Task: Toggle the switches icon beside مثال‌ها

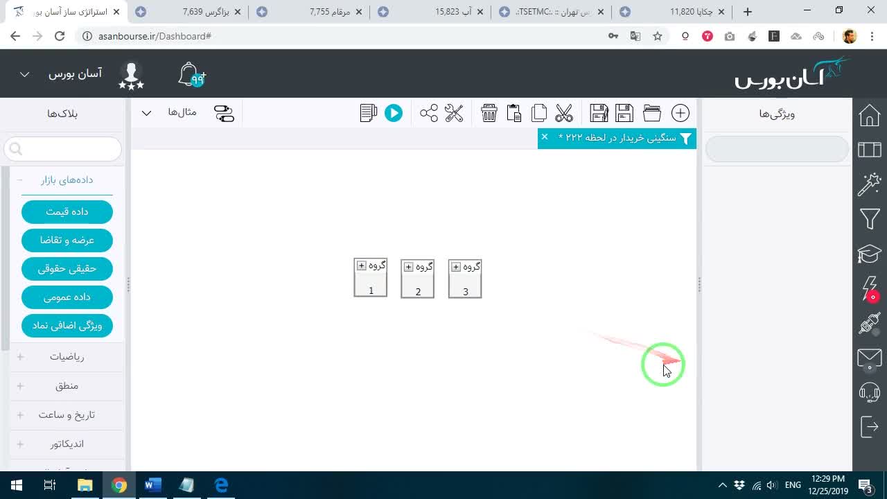Action: click(x=225, y=113)
